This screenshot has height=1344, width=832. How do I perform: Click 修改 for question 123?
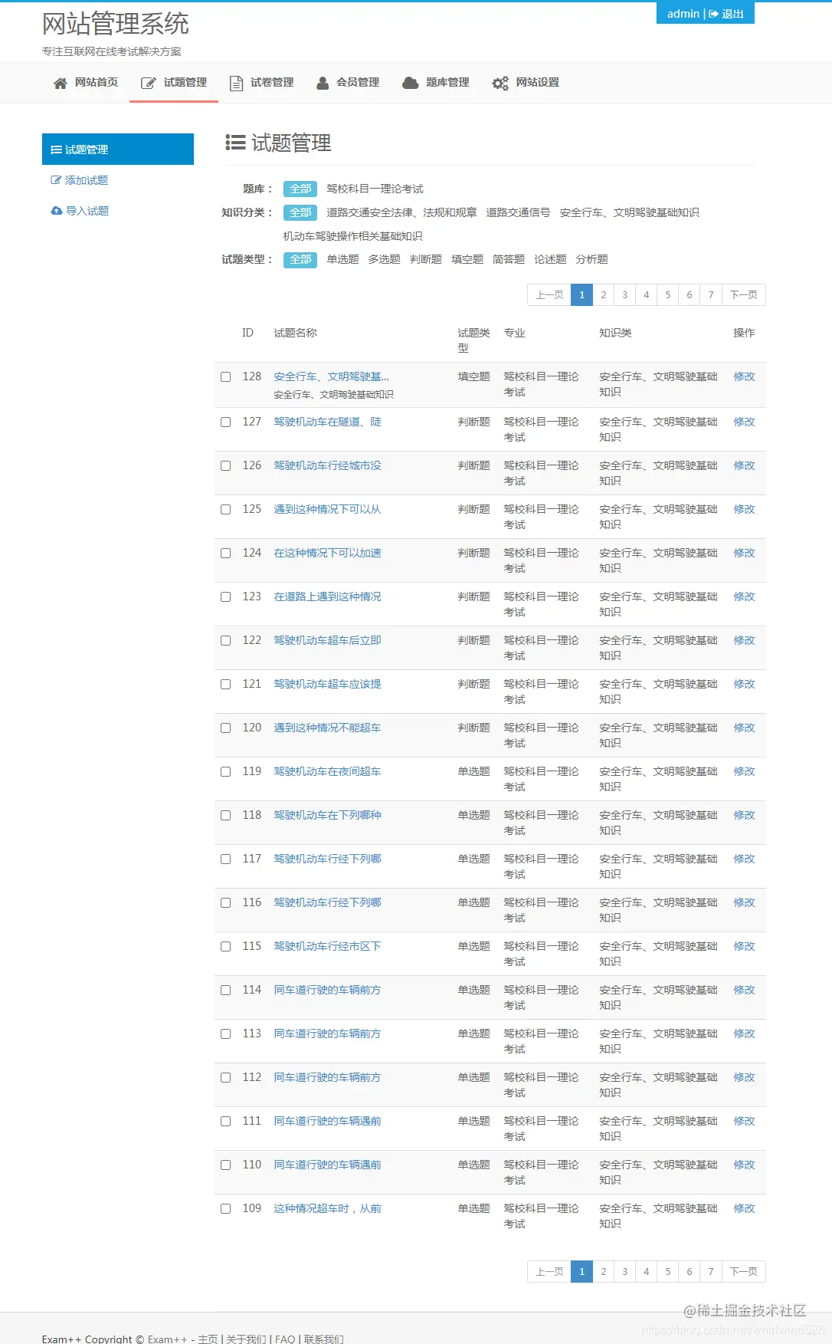[744, 596]
